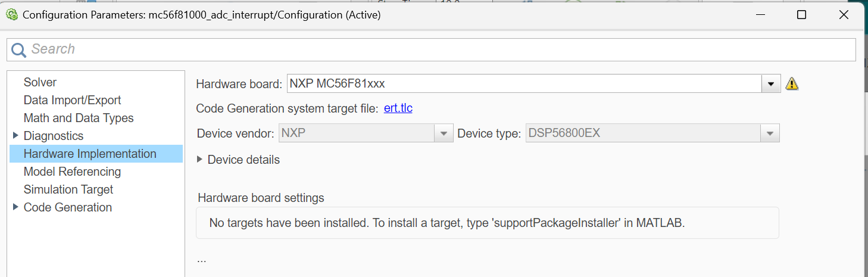Open the Hardware board dropdown arrow

pyautogui.click(x=772, y=84)
